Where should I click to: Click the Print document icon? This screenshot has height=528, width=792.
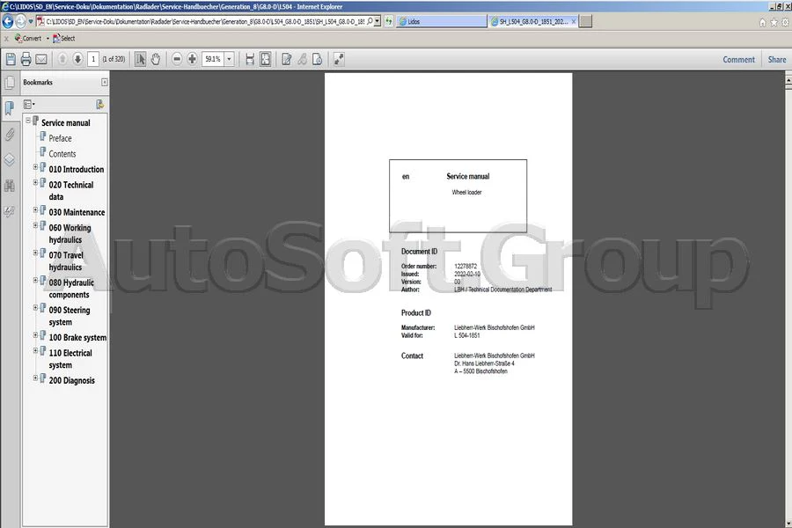[25, 59]
